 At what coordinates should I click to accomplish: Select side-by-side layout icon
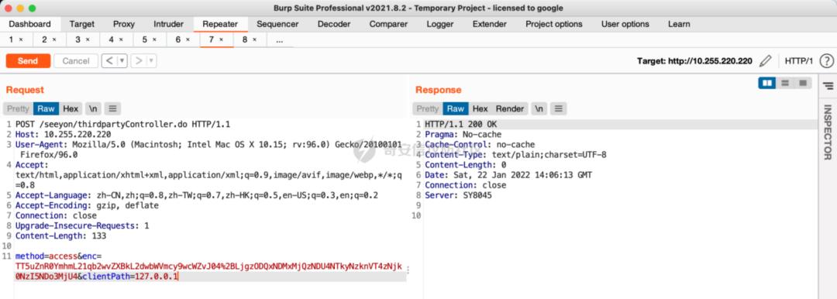767,83
